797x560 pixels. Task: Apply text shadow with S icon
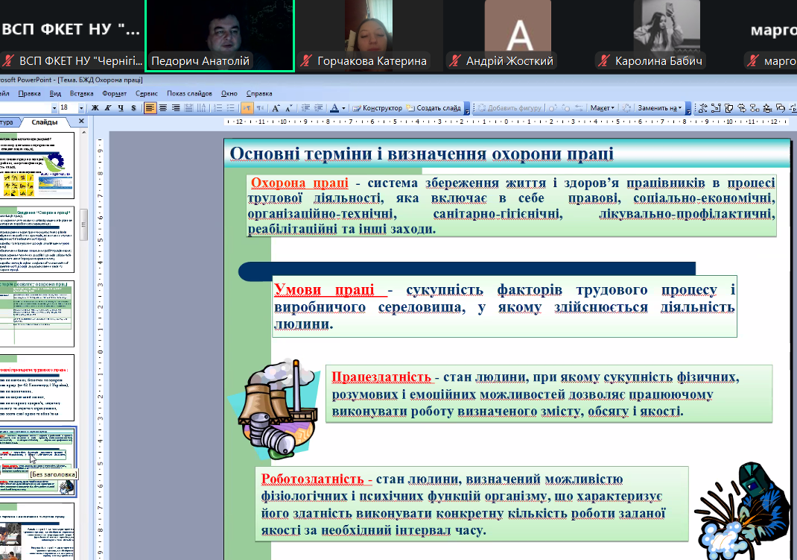[x=133, y=108]
